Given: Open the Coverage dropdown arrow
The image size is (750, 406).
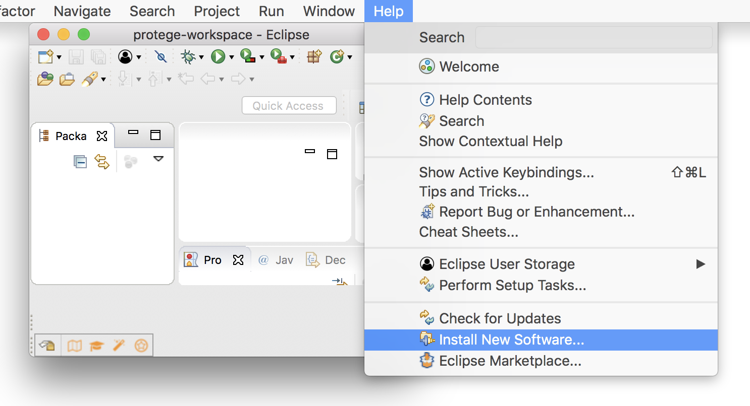Looking at the screenshot, I should tap(261, 57).
